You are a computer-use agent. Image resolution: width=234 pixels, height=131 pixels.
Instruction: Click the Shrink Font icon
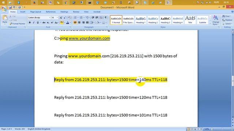(x=65, y=18)
